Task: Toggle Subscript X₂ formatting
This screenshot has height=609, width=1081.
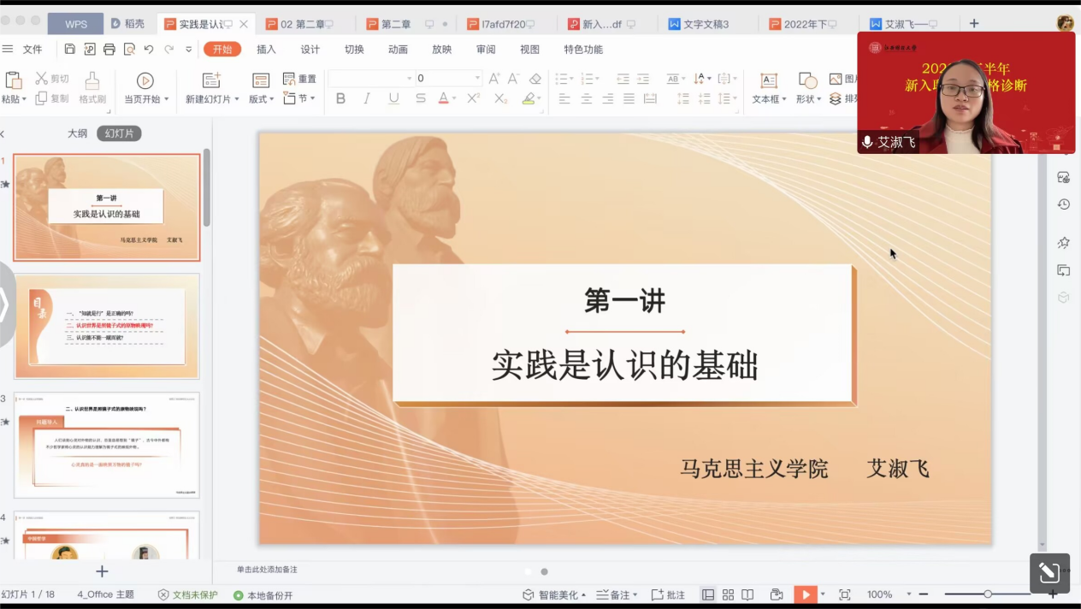Action: click(501, 98)
